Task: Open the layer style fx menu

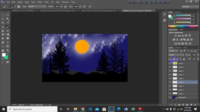Action: pyautogui.click(x=176, y=105)
